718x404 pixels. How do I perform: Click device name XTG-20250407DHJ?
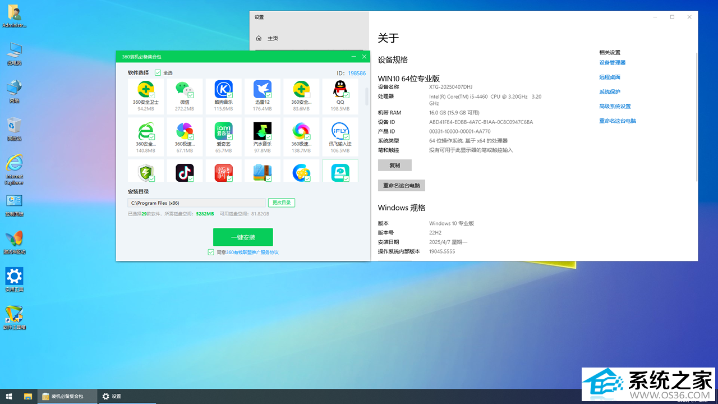click(451, 87)
